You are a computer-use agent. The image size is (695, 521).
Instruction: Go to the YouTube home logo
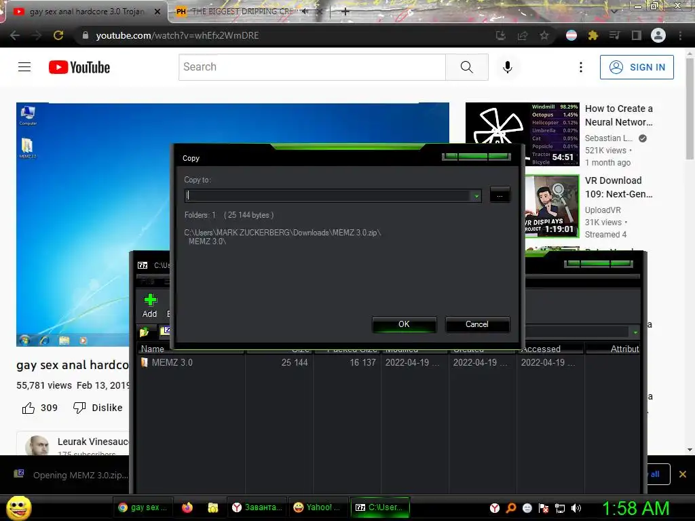pos(79,67)
